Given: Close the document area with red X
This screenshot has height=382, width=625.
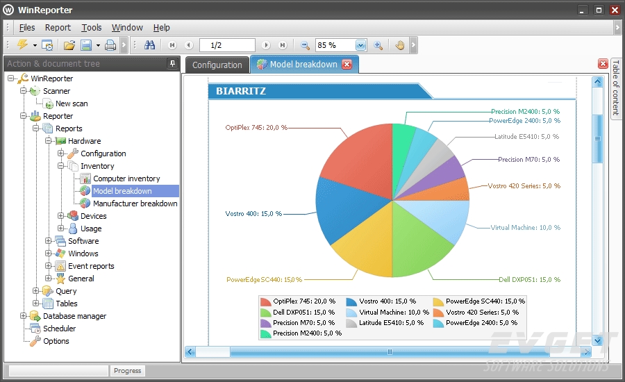Looking at the screenshot, I should (x=603, y=64).
